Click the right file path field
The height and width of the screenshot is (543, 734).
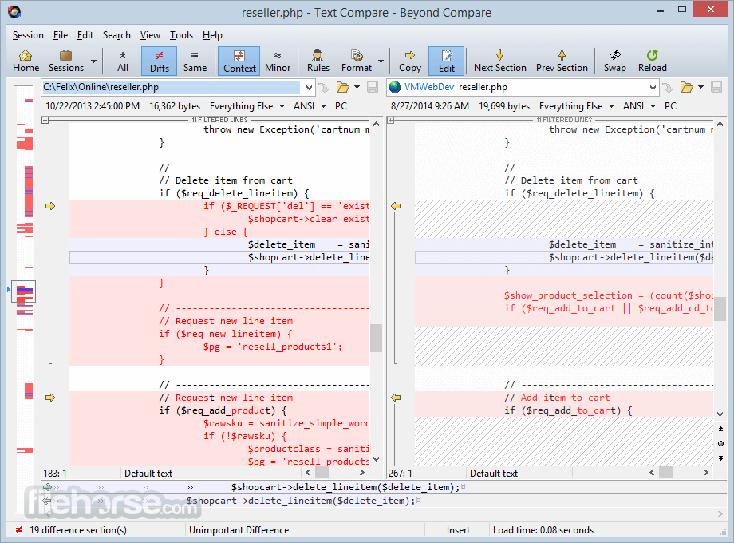517,87
